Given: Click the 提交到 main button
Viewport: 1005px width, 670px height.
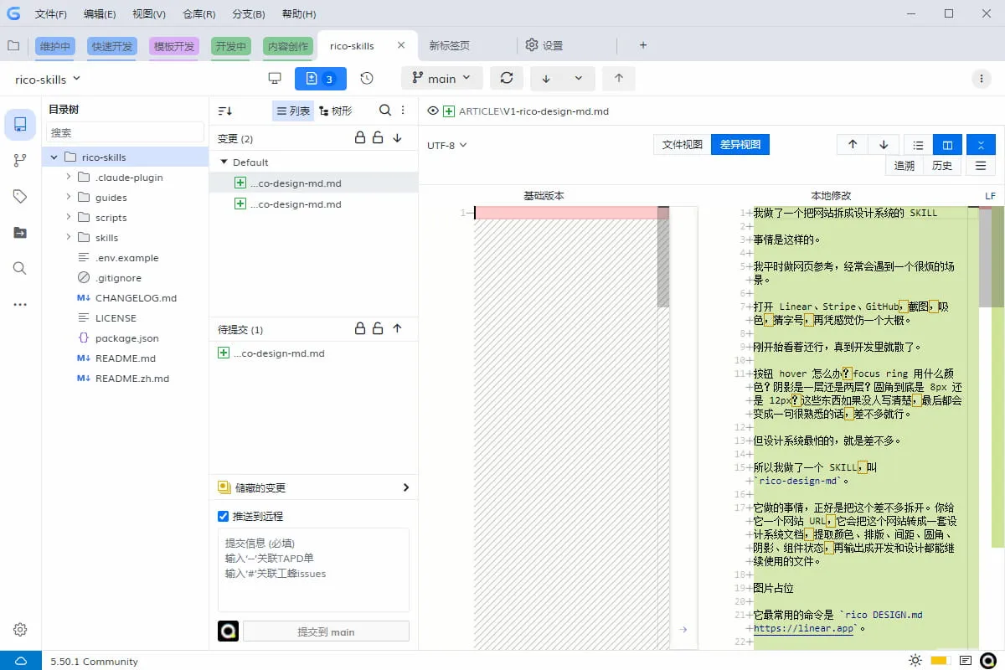Looking at the screenshot, I should pos(326,631).
